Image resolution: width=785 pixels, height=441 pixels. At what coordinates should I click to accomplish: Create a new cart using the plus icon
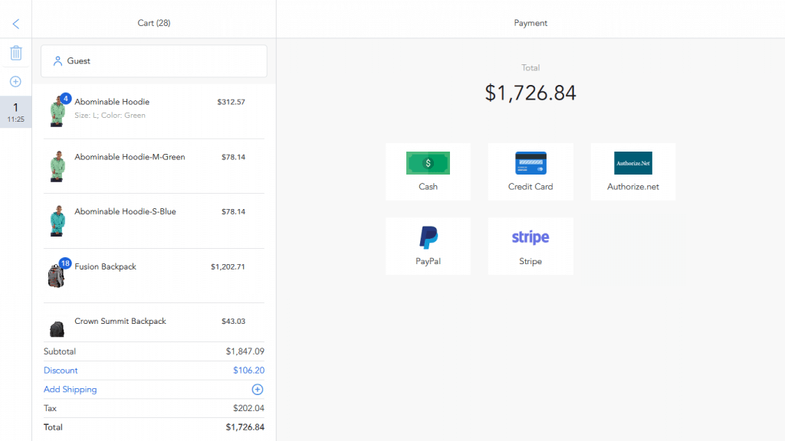(x=15, y=80)
